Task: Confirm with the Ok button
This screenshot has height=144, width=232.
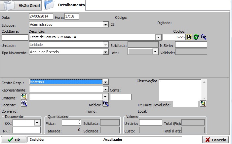Action: (x=14, y=140)
